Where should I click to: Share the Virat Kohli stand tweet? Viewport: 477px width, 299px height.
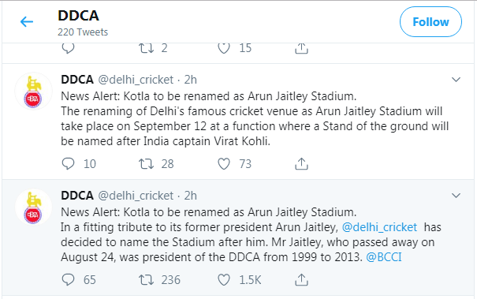pos(301,163)
